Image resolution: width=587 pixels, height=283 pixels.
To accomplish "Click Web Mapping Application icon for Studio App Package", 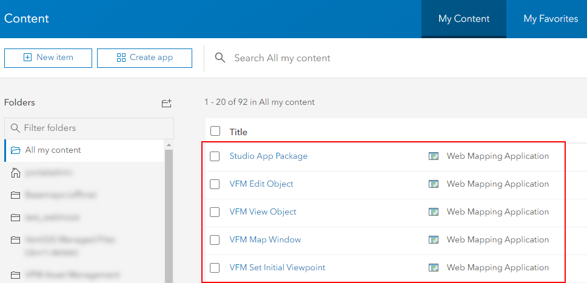I will click(433, 156).
